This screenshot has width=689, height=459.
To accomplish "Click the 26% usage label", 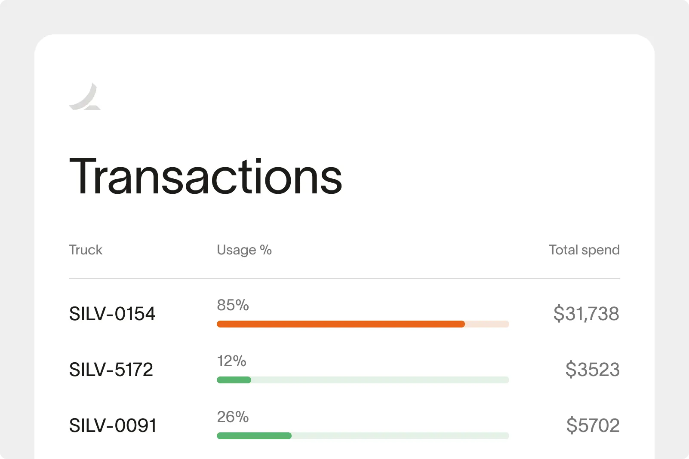I will click(x=233, y=417).
